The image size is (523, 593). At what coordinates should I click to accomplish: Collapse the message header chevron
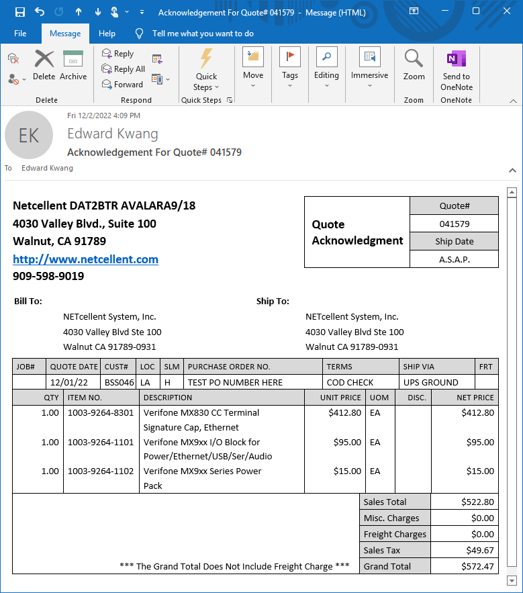coord(512,170)
